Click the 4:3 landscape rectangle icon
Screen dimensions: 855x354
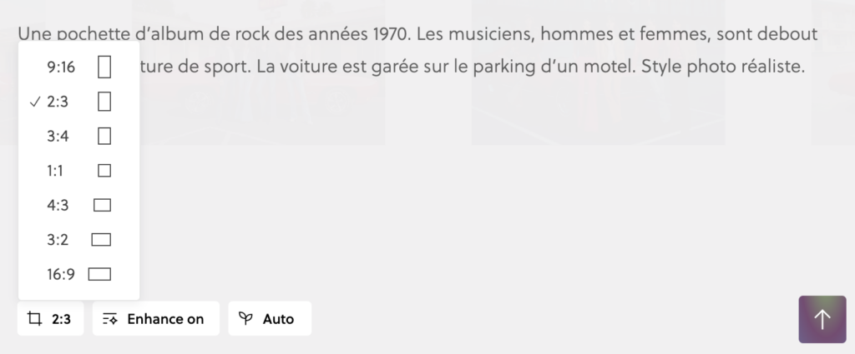102,205
